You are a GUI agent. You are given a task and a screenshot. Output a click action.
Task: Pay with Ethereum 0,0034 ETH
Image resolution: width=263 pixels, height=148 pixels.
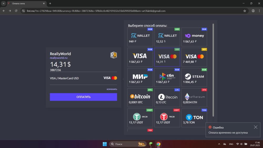pos(194,98)
